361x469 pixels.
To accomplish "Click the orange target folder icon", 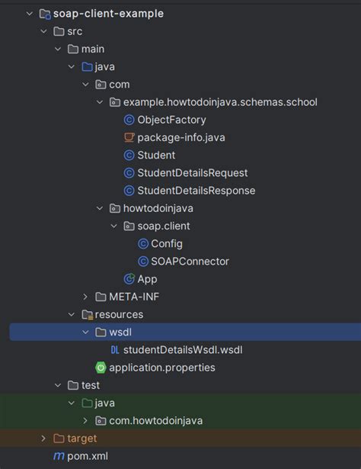I will tap(59, 438).
